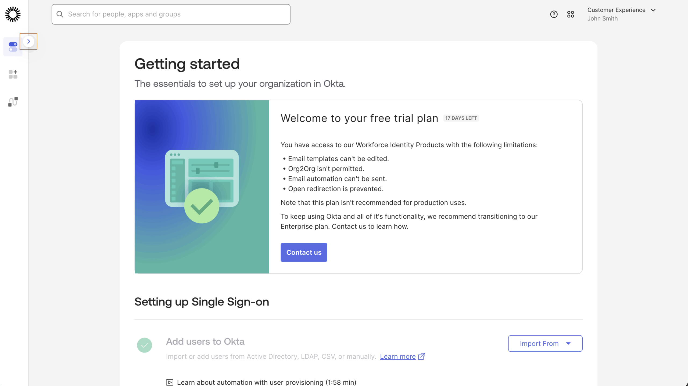
Task: Click the John Smith account name
Action: point(602,19)
